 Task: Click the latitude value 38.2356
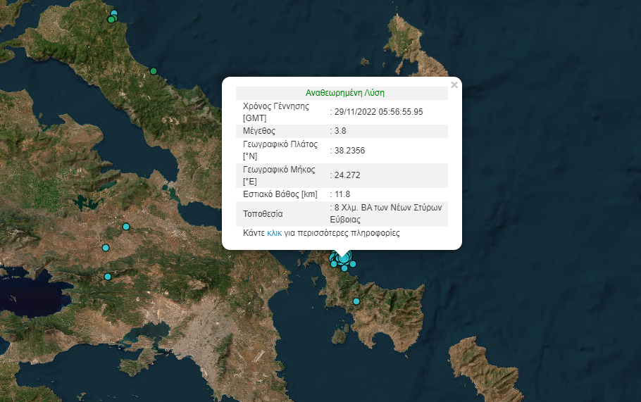coord(349,151)
